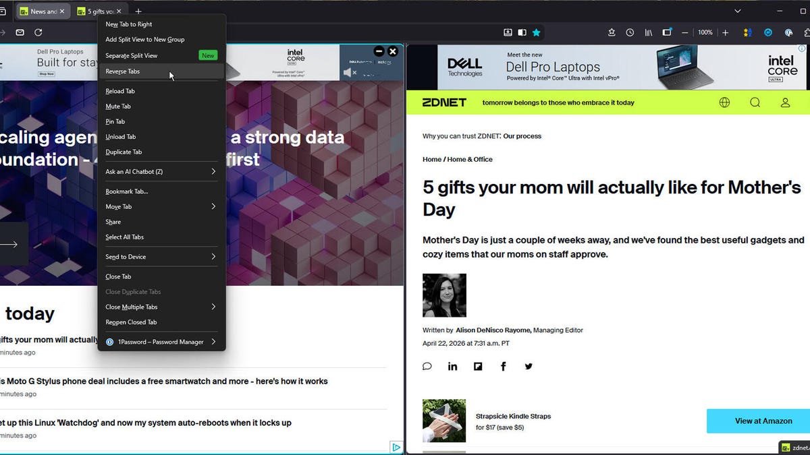This screenshot has width=810, height=455.
Task: Open the Home & Office breadcrumb link
Action: point(470,159)
